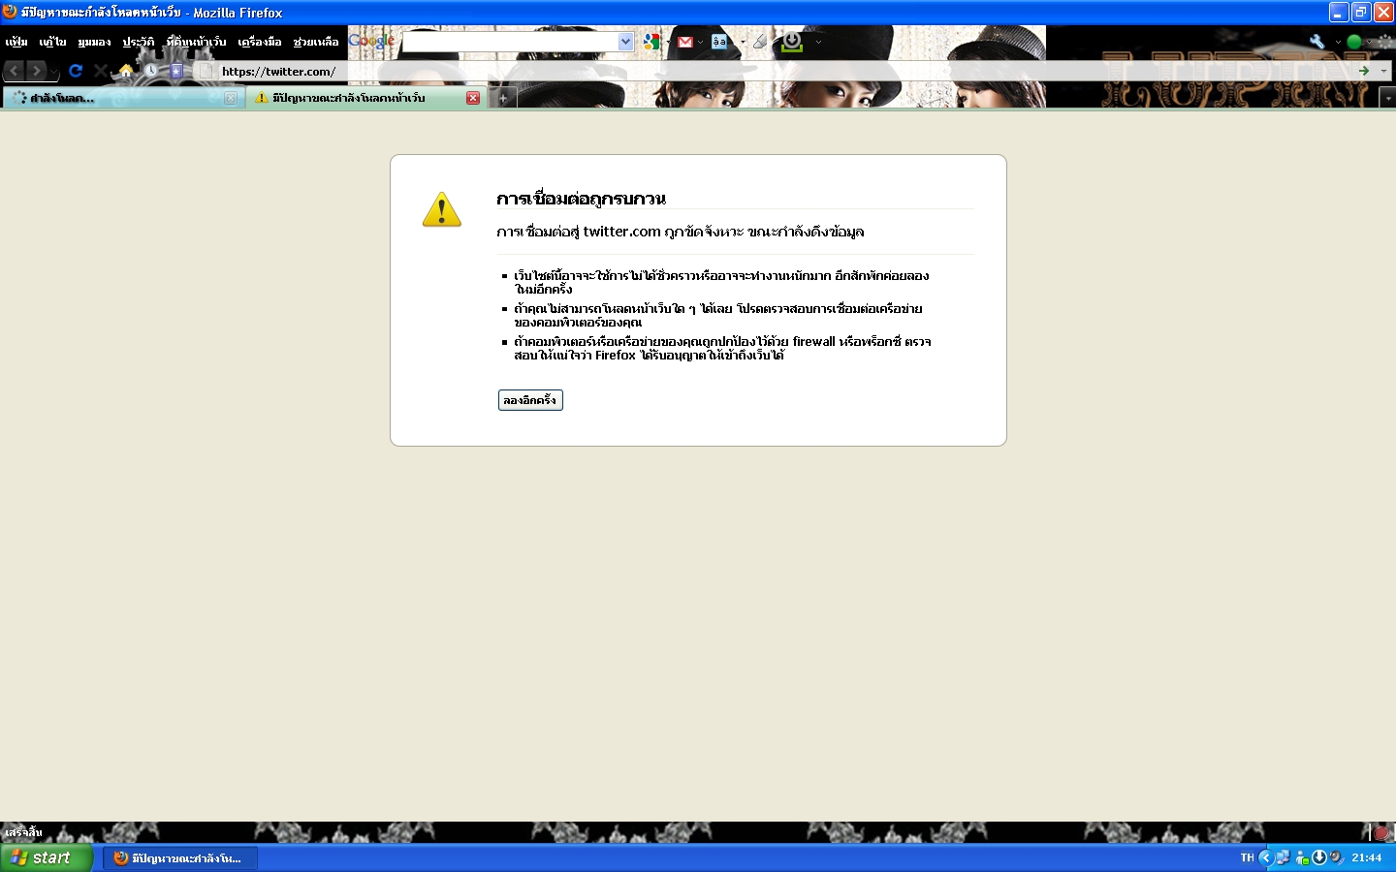Image resolution: width=1396 pixels, height=872 pixels.
Task: Click the error heading การเชื่อมต่อถูกรบกวน
Action: (x=581, y=199)
